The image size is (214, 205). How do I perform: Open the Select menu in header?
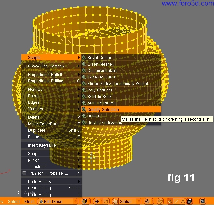coord(14,202)
